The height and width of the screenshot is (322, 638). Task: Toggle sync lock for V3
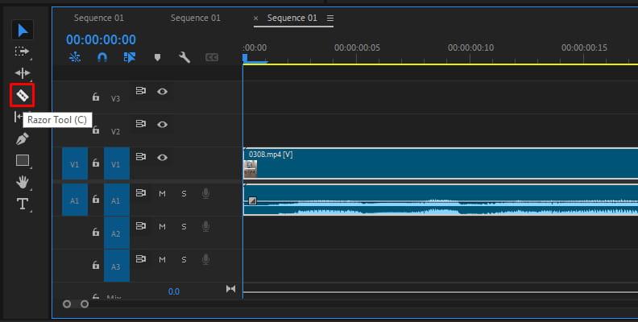(x=141, y=91)
